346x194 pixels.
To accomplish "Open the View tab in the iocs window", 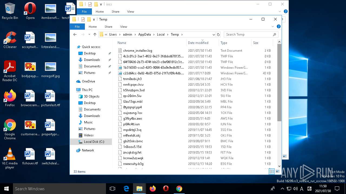I will [131, 12].
